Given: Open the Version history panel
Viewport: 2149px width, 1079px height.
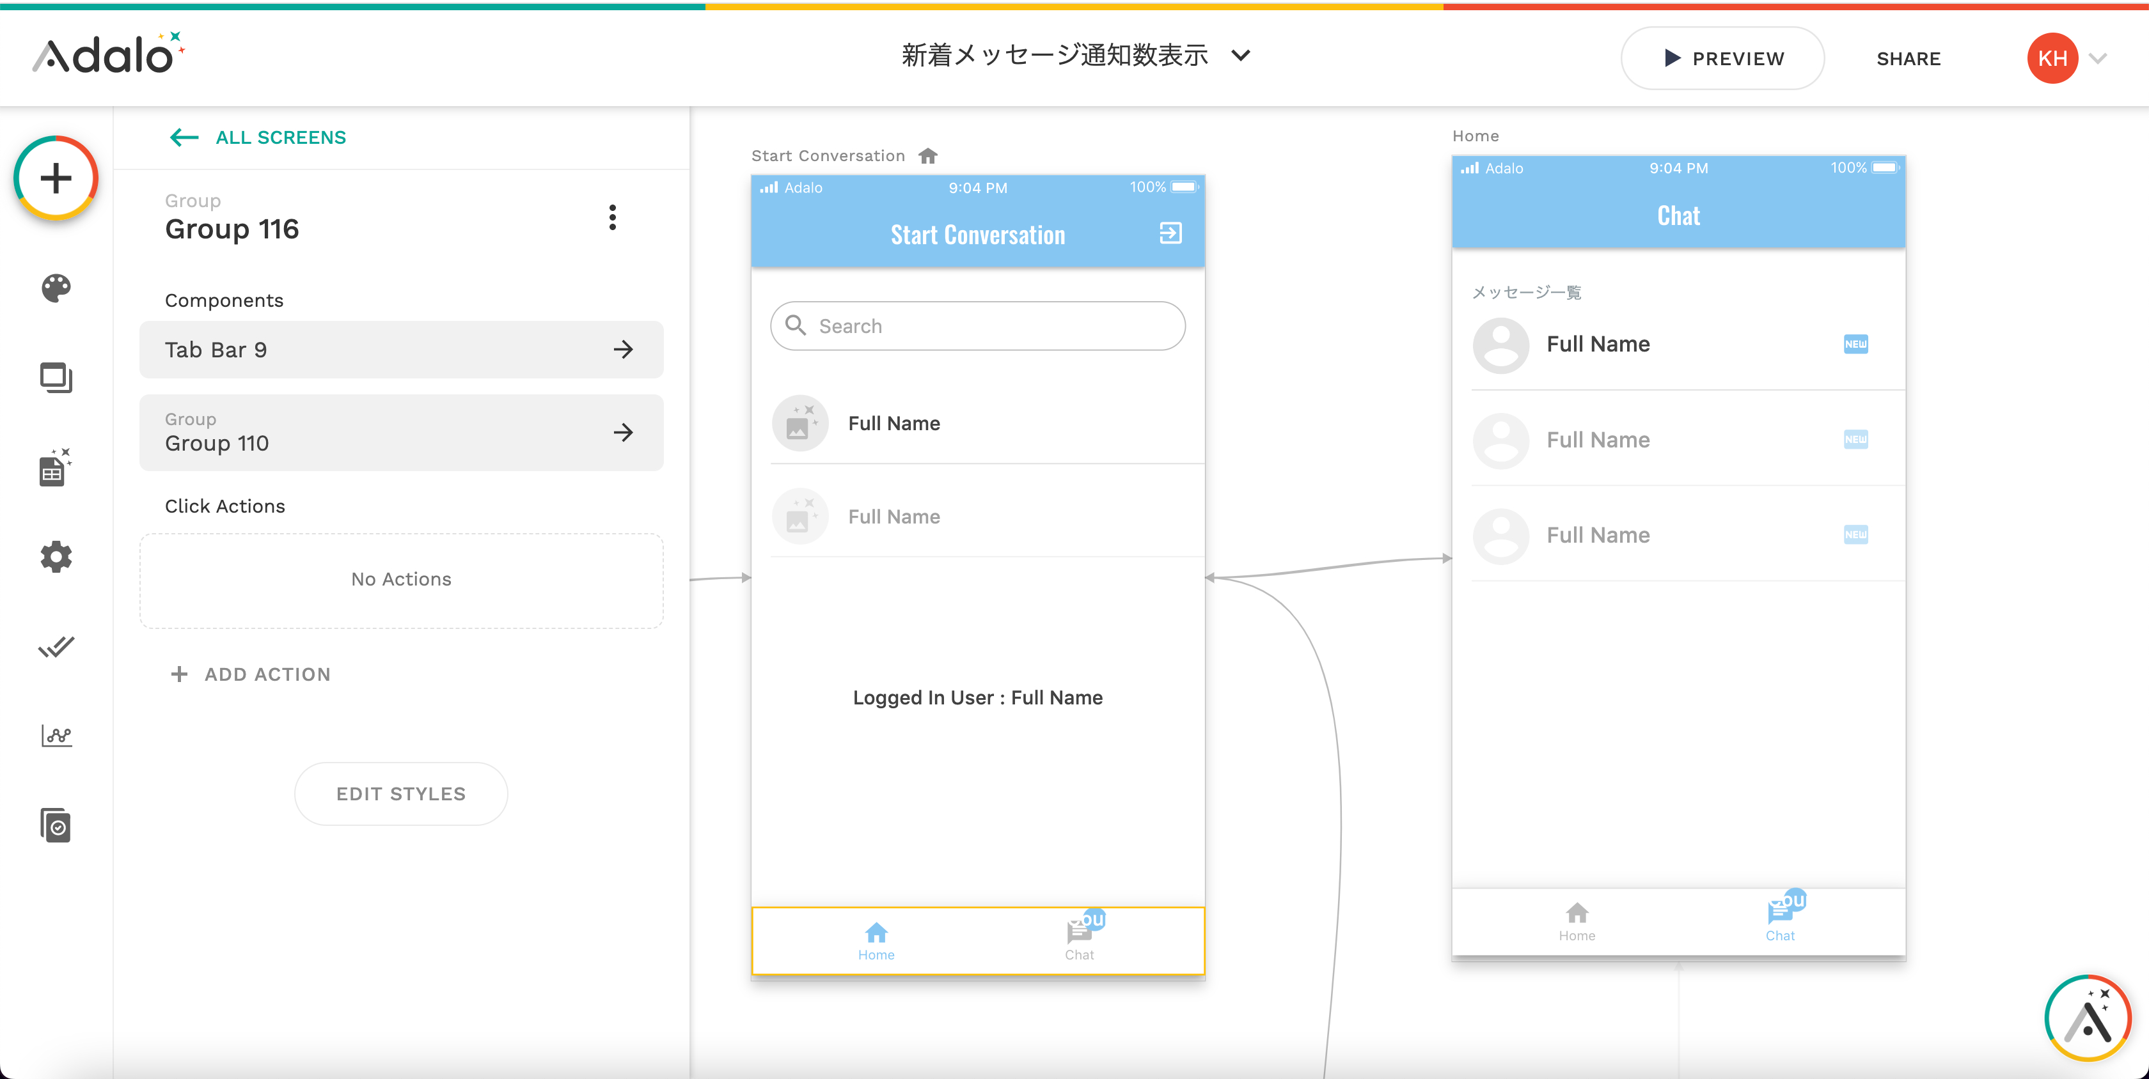Looking at the screenshot, I should tap(55, 825).
